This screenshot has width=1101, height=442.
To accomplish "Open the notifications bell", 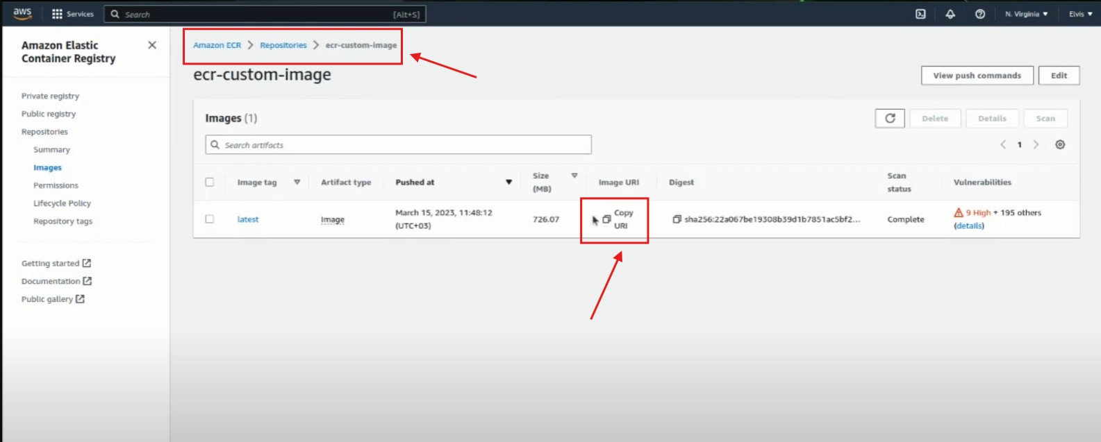I will (950, 14).
